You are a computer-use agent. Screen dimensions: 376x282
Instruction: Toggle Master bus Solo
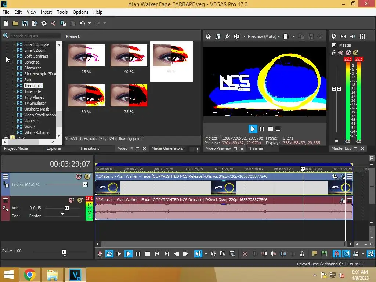tap(355, 53)
